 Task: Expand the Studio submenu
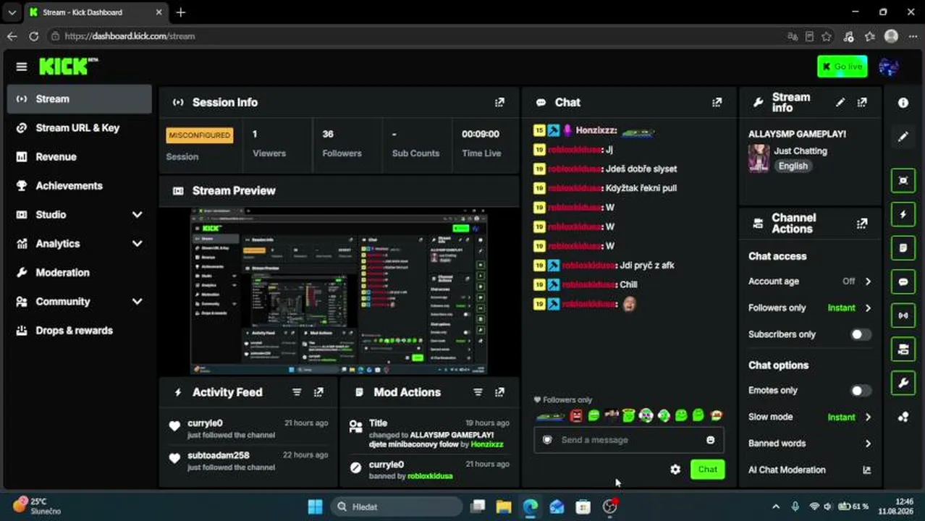tap(138, 215)
